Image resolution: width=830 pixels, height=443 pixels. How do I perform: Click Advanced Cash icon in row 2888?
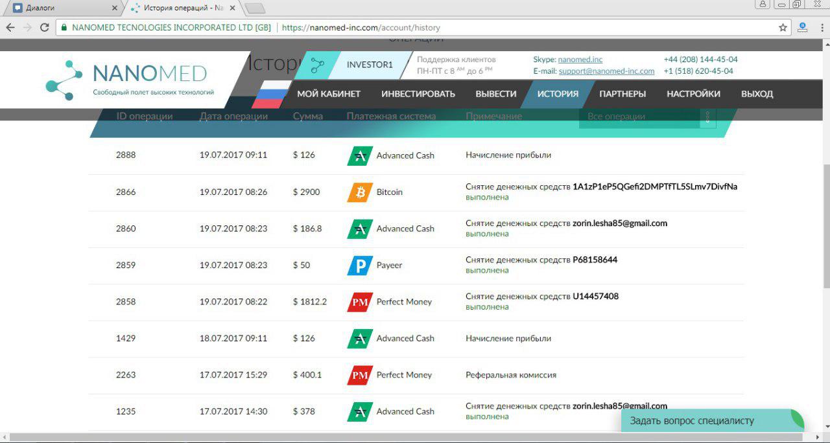point(359,156)
